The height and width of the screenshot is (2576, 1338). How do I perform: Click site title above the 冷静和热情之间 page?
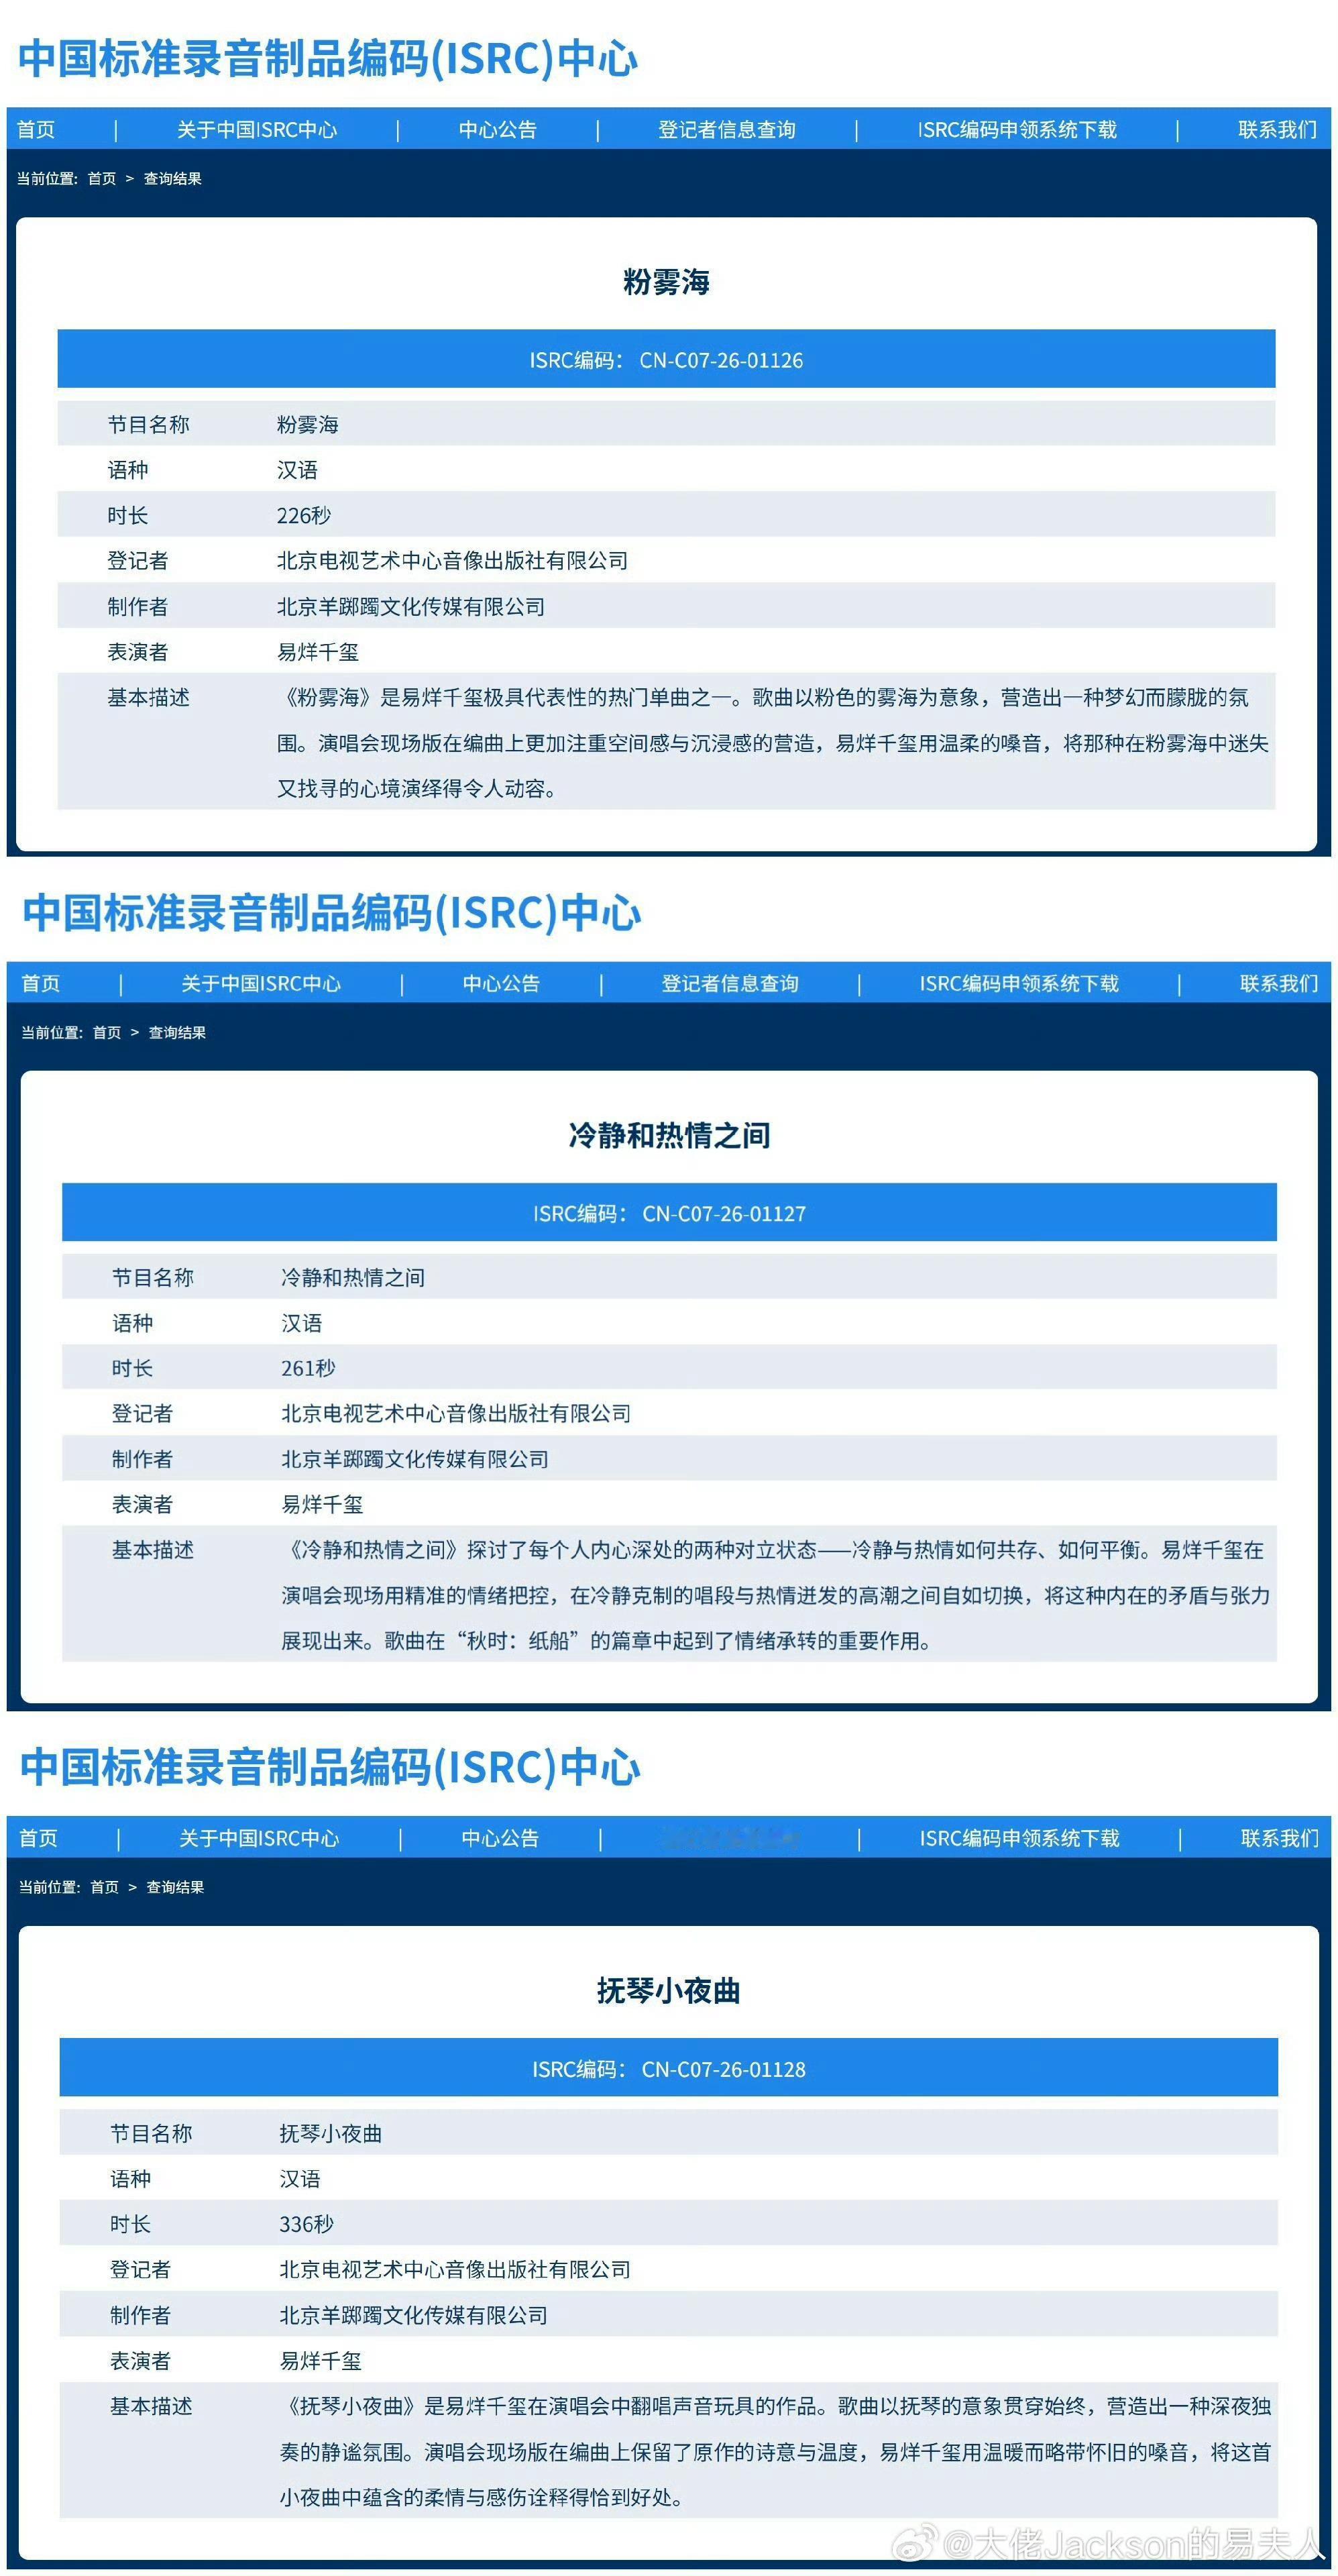pyautogui.click(x=331, y=913)
